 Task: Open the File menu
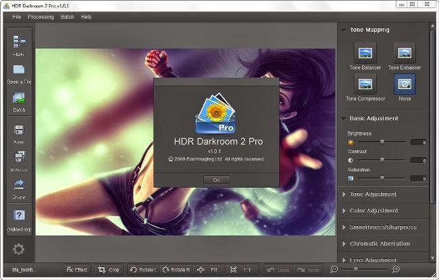point(16,17)
